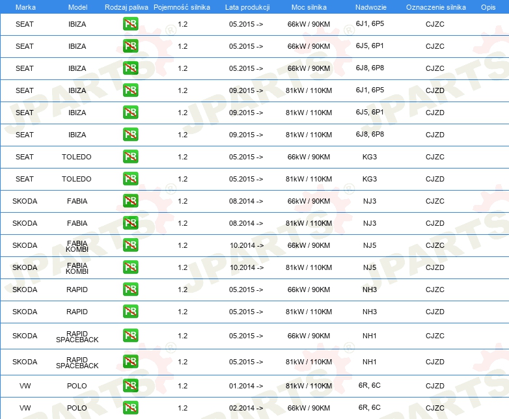
Task: Click the Lata produkcji column header
Action: (x=247, y=7)
